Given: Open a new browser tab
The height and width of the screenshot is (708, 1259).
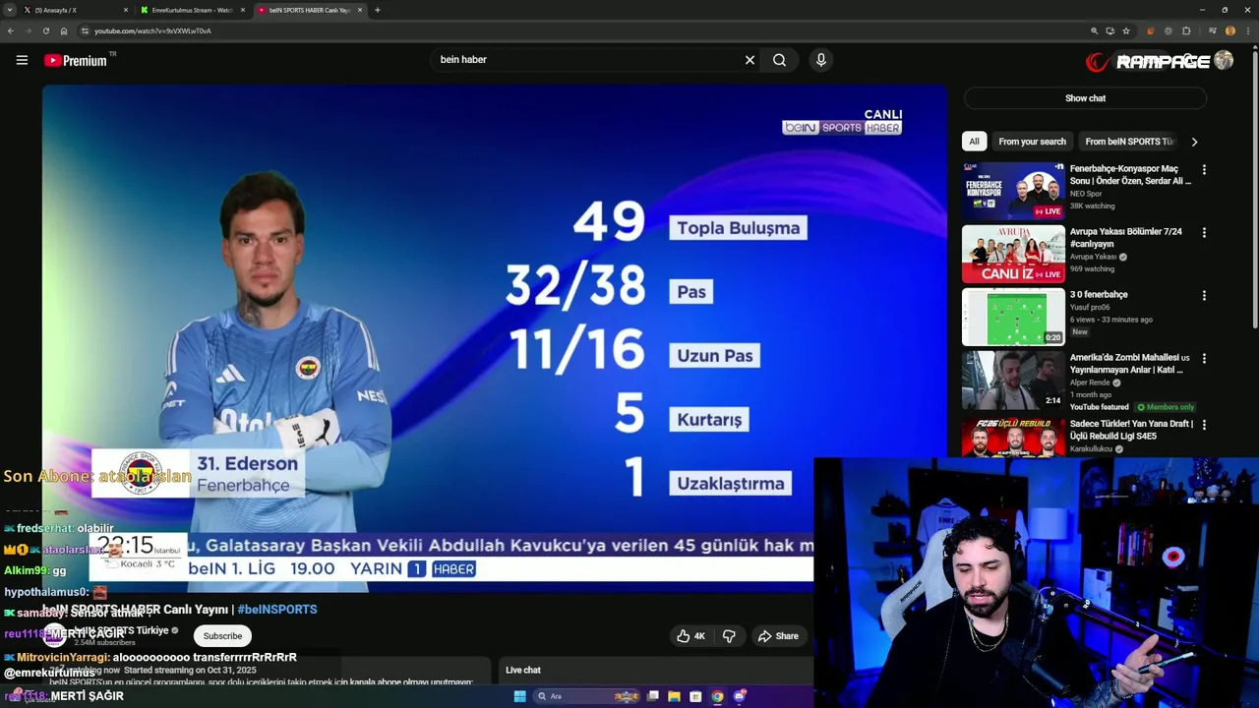Looking at the screenshot, I should 378,10.
